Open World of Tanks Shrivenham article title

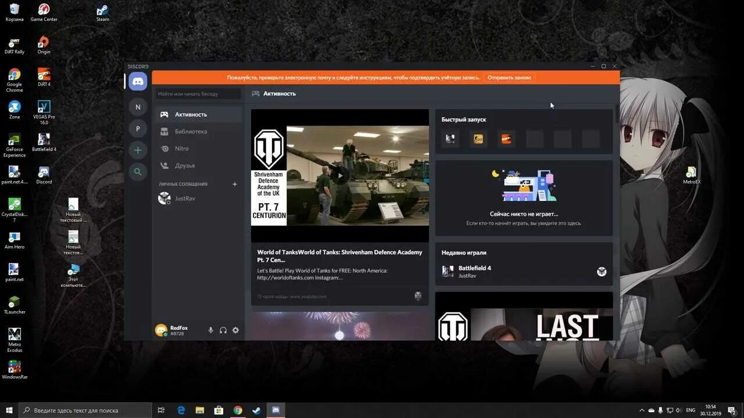(x=340, y=256)
